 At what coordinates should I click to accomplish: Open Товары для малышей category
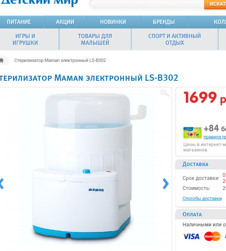(x=95, y=39)
